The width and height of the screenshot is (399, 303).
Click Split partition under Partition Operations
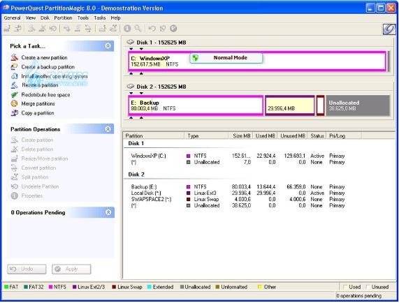[x=35, y=177]
